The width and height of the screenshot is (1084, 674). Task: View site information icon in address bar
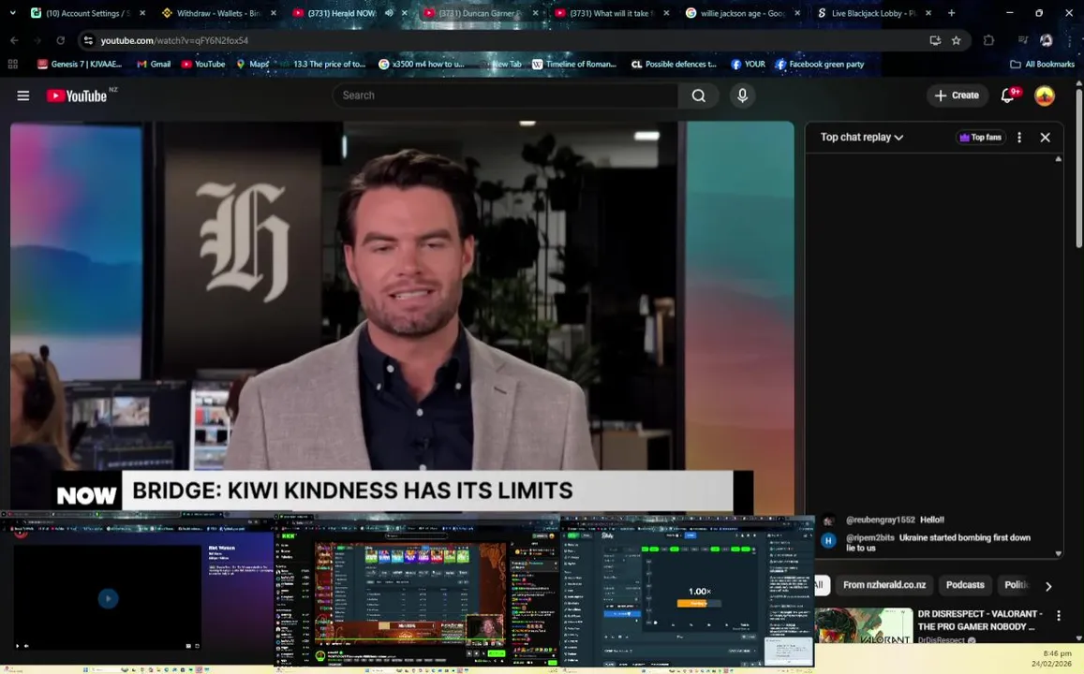point(88,41)
